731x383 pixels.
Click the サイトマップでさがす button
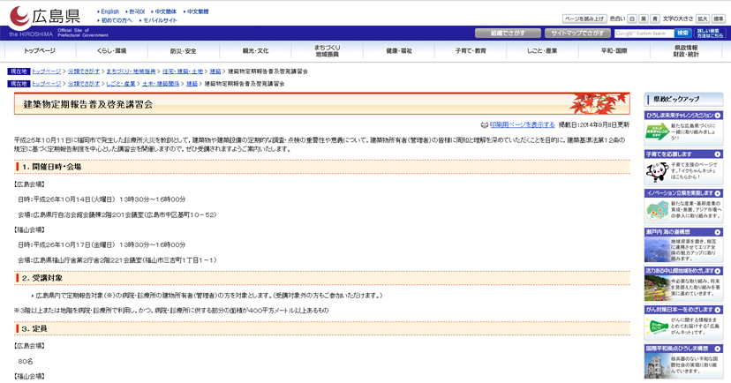point(577,33)
